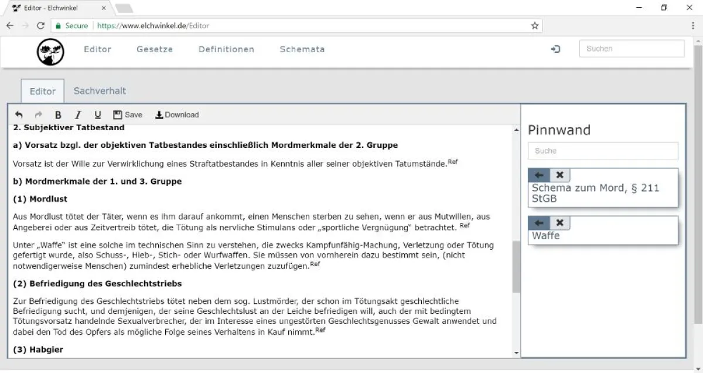
Task: Apply italic formatting
Action: (x=78, y=114)
